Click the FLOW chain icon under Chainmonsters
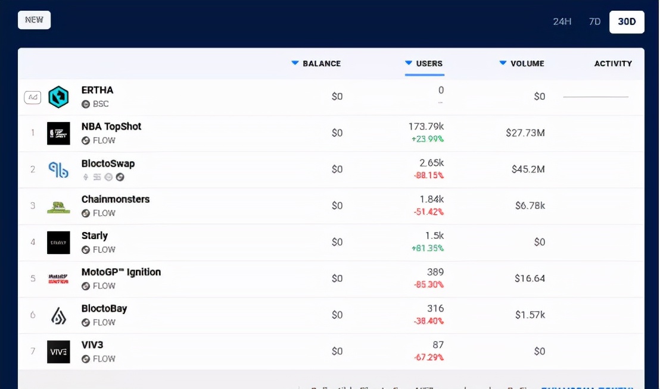660x389 pixels. (86, 214)
